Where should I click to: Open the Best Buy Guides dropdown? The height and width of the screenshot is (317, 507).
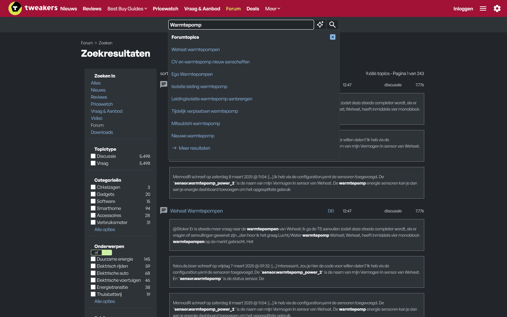tap(127, 8)
